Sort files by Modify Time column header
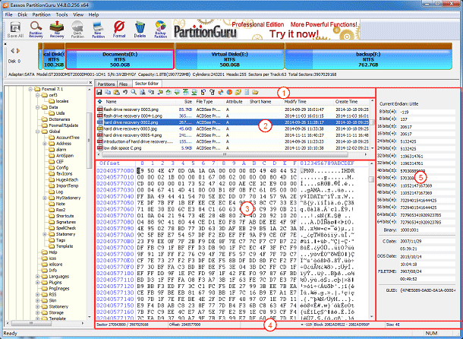This screenshot has width=463, height=339. pos(295,102)
